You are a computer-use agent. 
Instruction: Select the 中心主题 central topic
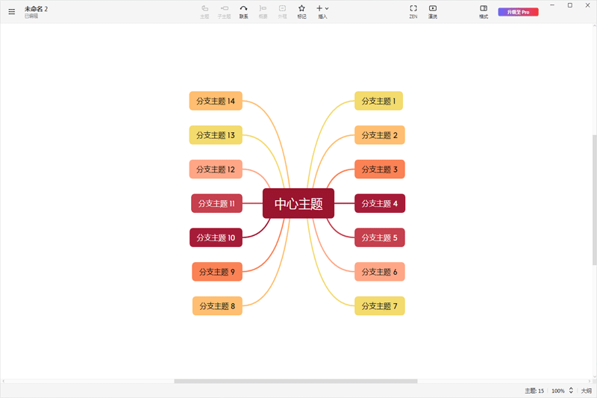tap(298, 204)
